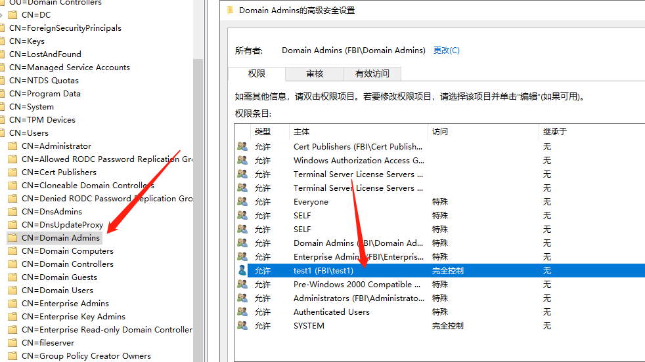Image resolution: width=645 pixels, height=362 pixels.
Task: Click group icon beside Authenticated Users
Action: [242, 312]
